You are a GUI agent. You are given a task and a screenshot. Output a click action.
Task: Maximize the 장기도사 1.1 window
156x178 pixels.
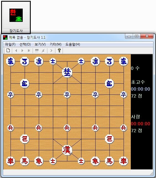(x=137, y=36)
